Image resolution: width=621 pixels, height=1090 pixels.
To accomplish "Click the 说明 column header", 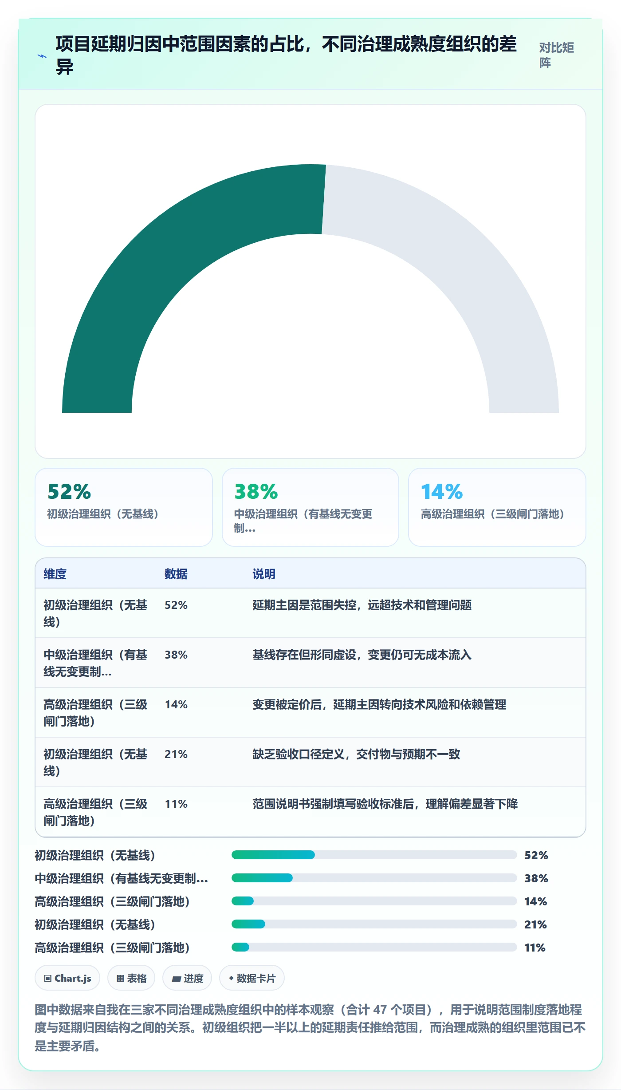I will 264,574.
